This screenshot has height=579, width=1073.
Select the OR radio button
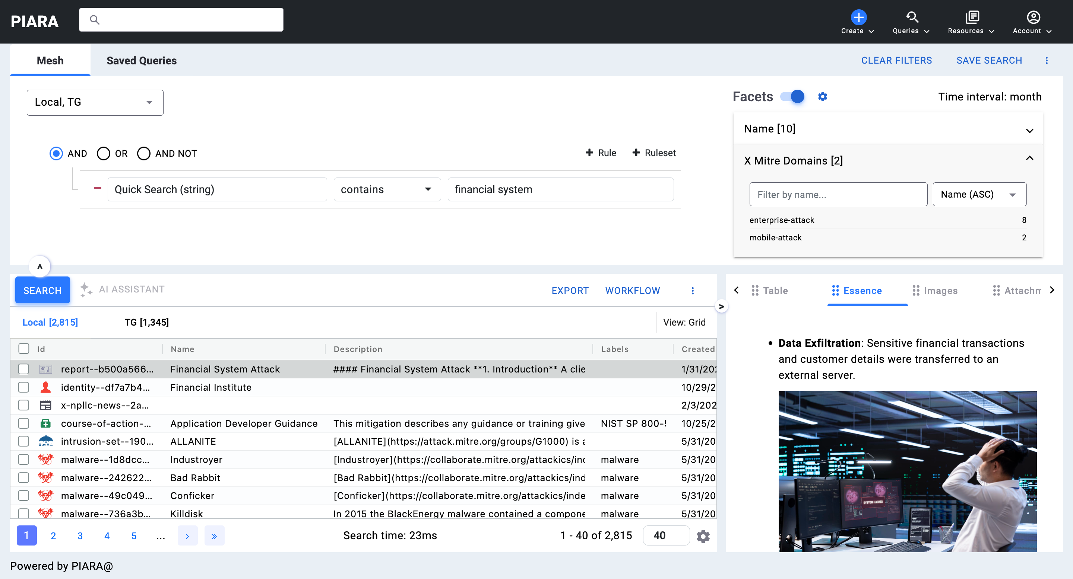[x=104, y=153]
